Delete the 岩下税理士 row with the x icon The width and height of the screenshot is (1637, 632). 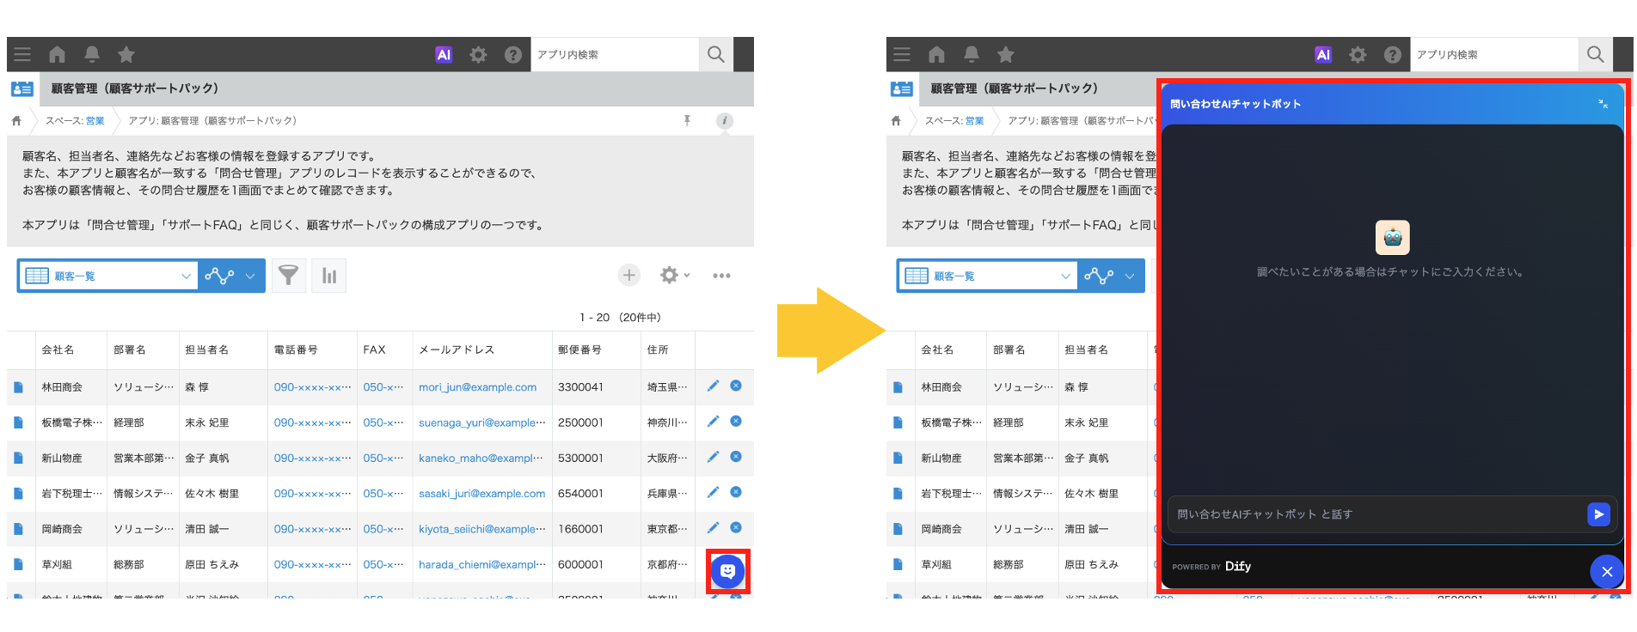pyautogui.click(x=736, y=492)
